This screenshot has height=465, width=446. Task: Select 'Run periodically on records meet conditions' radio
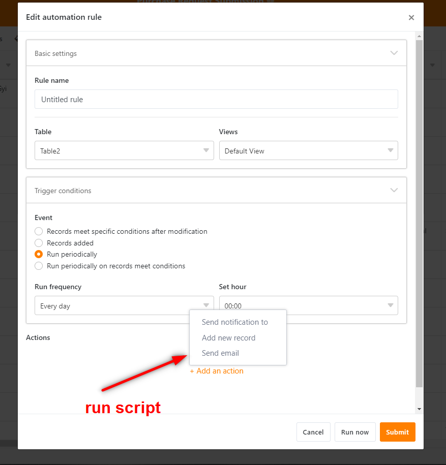[x=39, y=266]
